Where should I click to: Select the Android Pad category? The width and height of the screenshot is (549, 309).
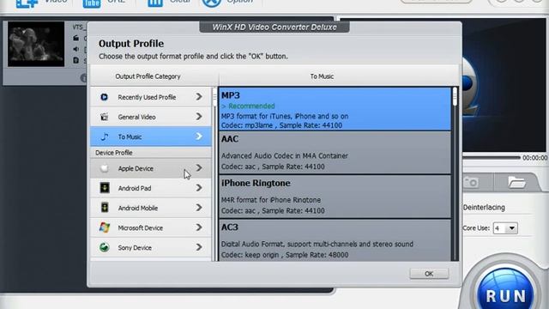(151, 188)
